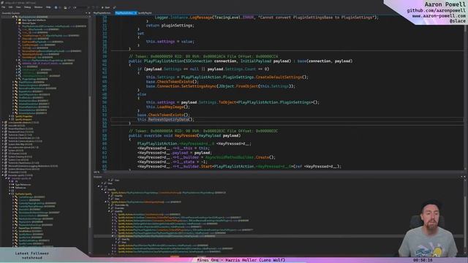Click the navigate Back toolbar icon
The width and height of the screenshot is (468, 263).
click(x=56, y=7)
